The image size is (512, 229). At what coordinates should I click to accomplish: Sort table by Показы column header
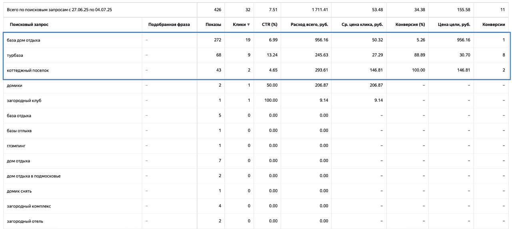[213, 25]
